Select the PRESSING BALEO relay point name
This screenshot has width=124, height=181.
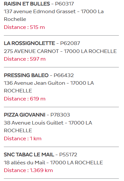pyautogui.click(x=26, y=75)
